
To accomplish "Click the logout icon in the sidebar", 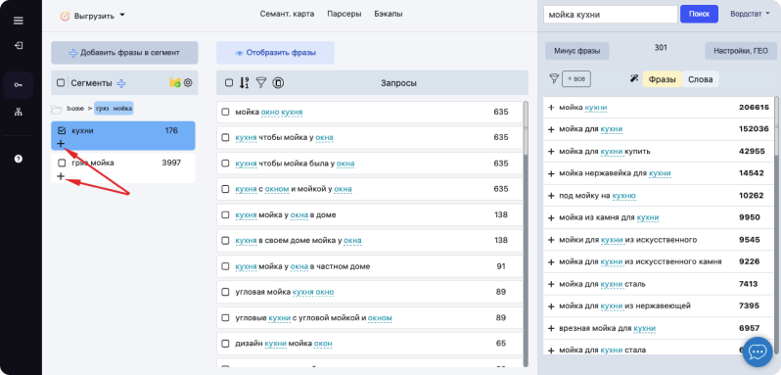I will 19,45.
